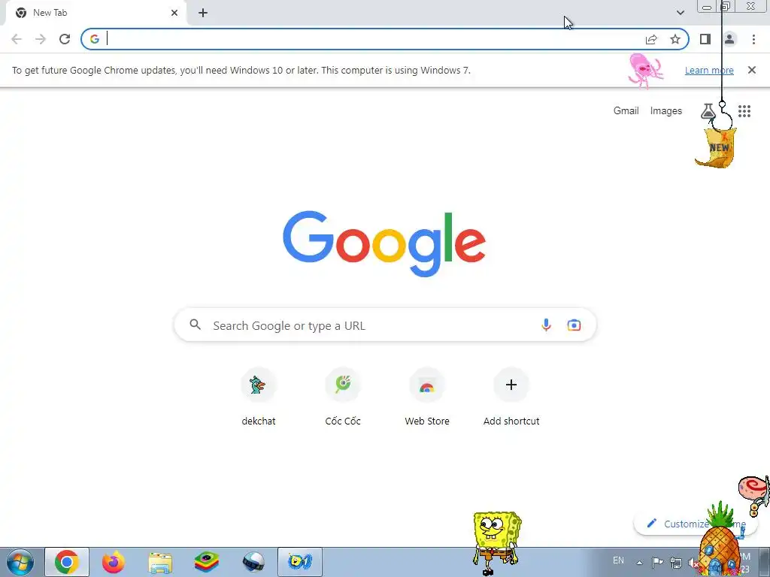
Task: Click the Google icon in address bar
Action: tap(95, 39)
